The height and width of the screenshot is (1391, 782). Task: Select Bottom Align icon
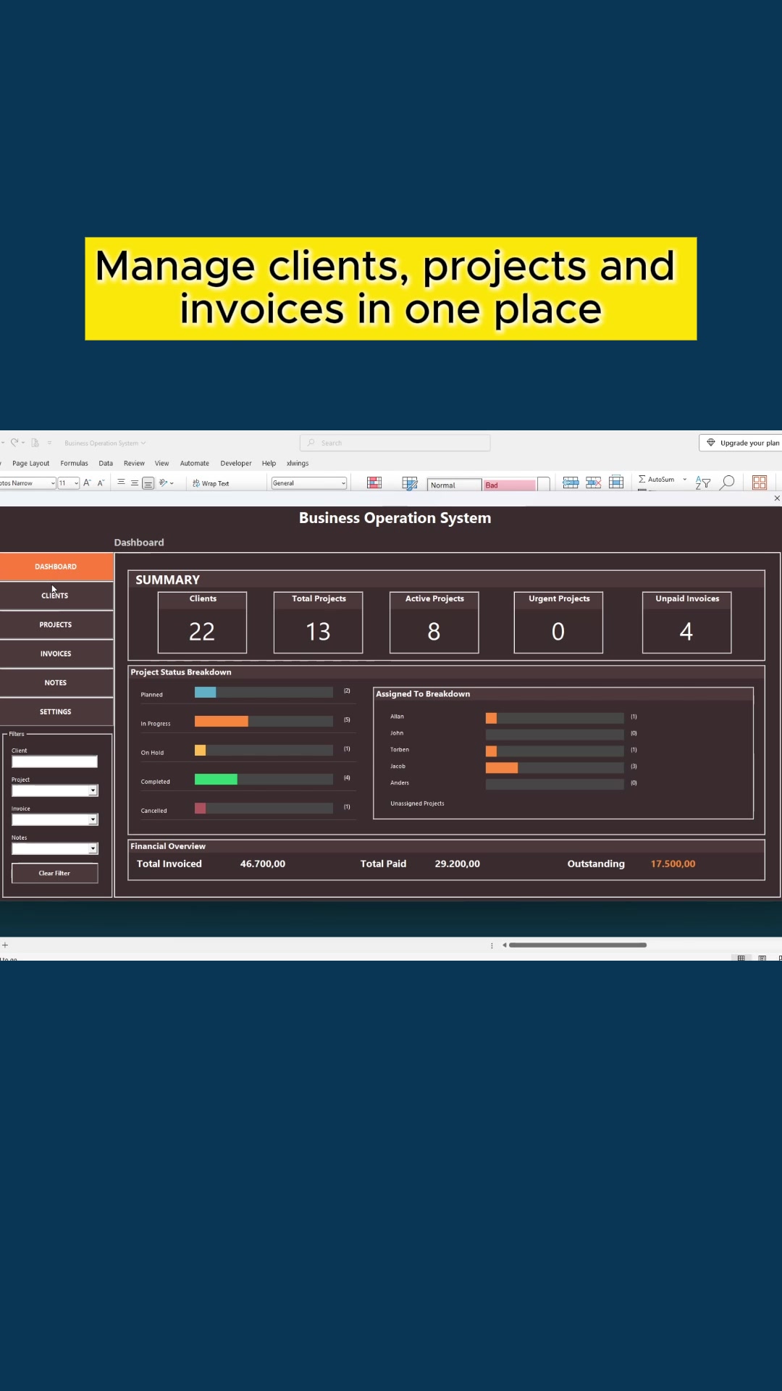pos(148,483)
